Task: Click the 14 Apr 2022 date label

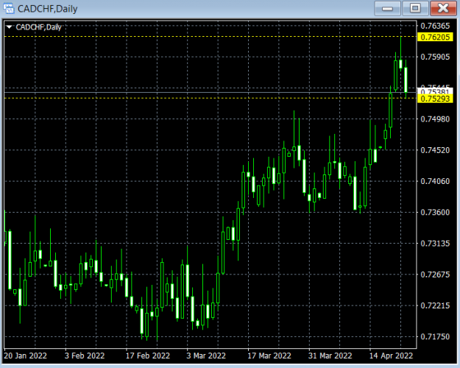Action: click(391, 355)
